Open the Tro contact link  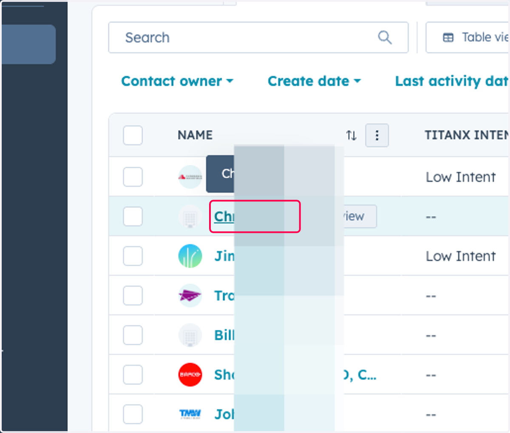click(x=224, y=295)
